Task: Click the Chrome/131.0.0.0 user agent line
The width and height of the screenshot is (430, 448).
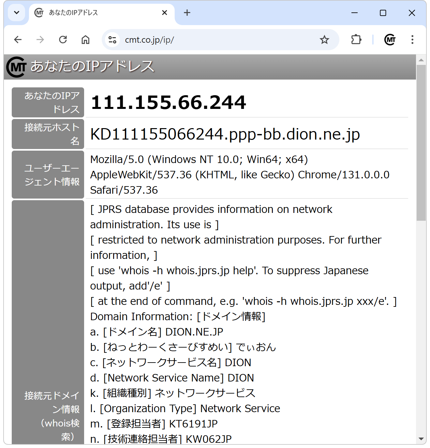Action: tap(240, 175)
